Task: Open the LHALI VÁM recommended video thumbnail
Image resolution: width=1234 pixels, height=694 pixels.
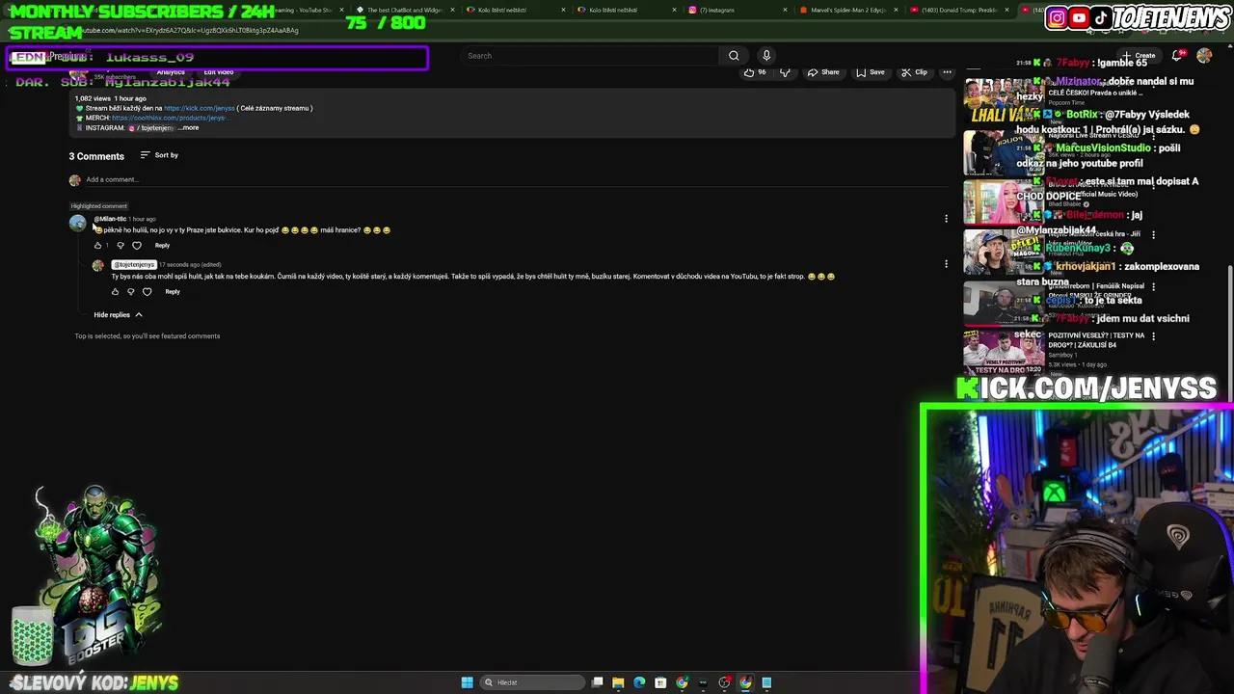Action: [x=1003, y=103]
